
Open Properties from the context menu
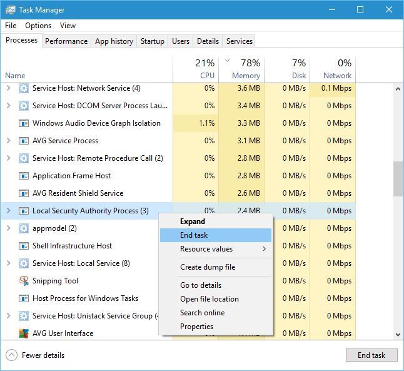pos(216,327)
